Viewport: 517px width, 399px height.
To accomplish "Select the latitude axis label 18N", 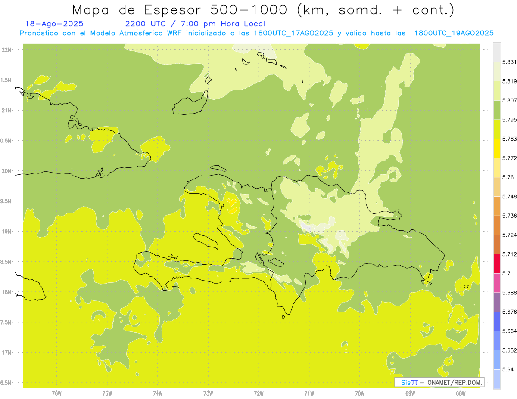I will (x=7, y=292).
